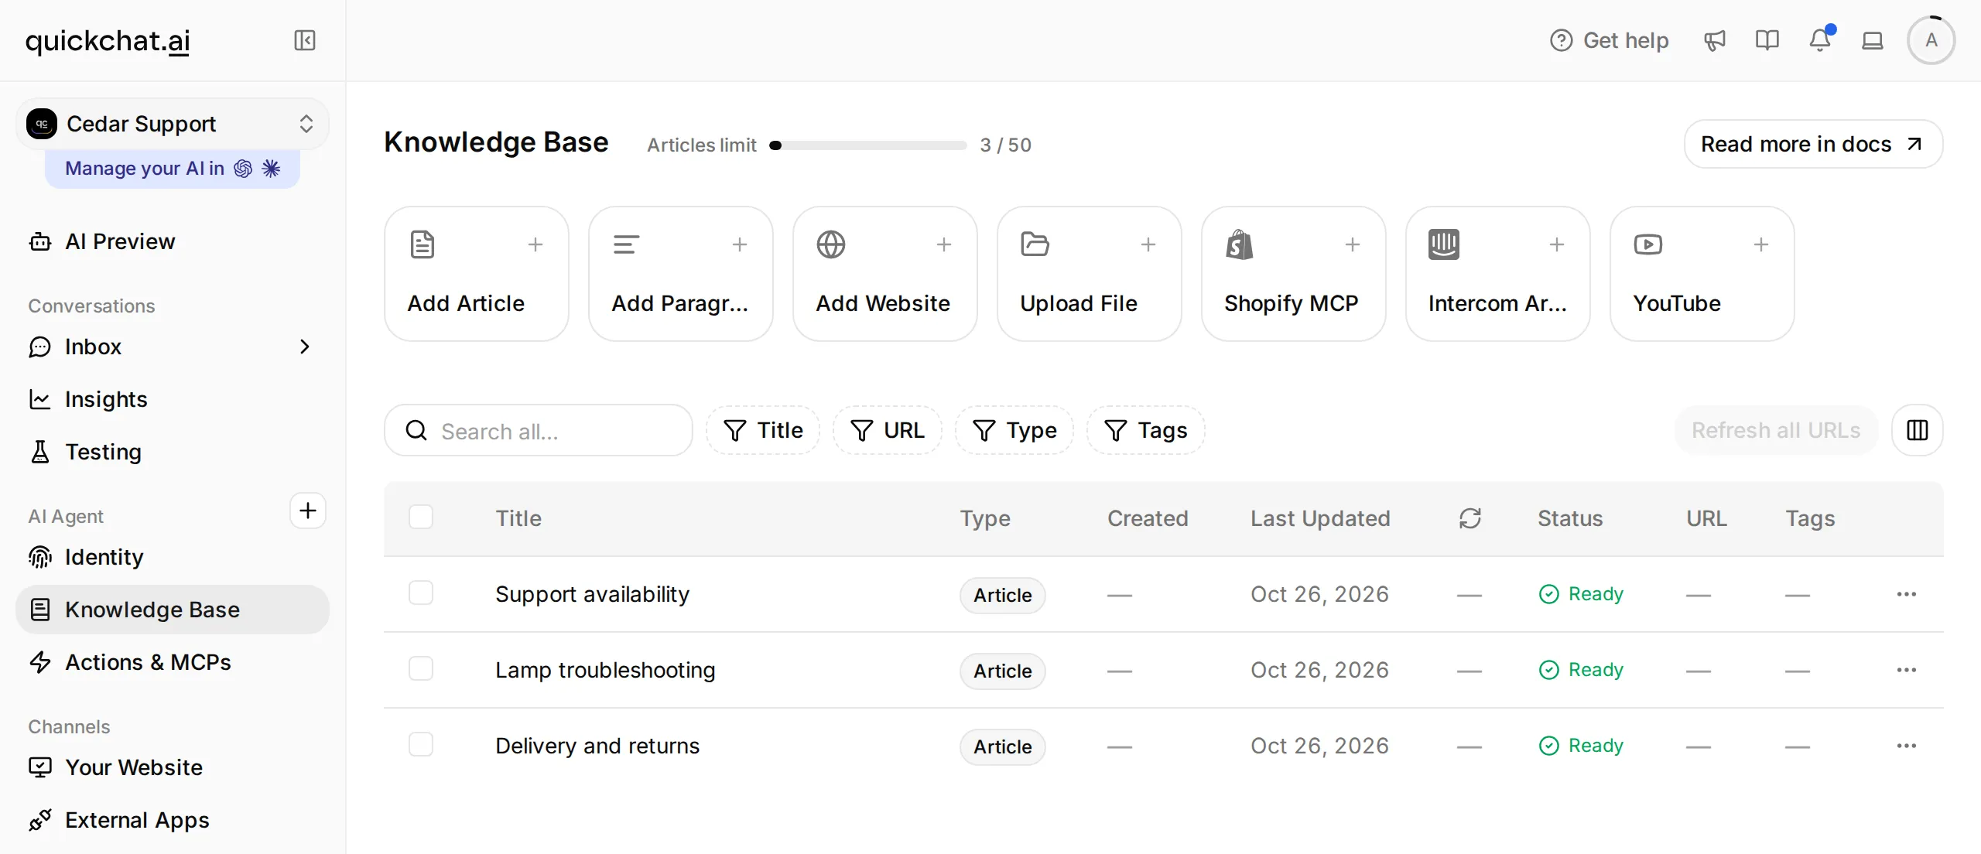Image resolution: width=1981 pixels, height=854 pixels.
Task: Click Read more in docs
Action: 1813,144
